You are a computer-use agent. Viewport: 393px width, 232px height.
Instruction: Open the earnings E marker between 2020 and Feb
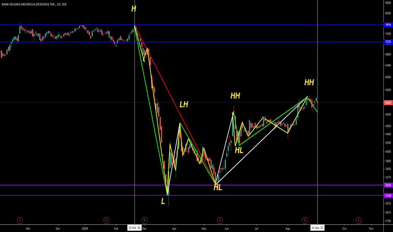coord(106,221)
